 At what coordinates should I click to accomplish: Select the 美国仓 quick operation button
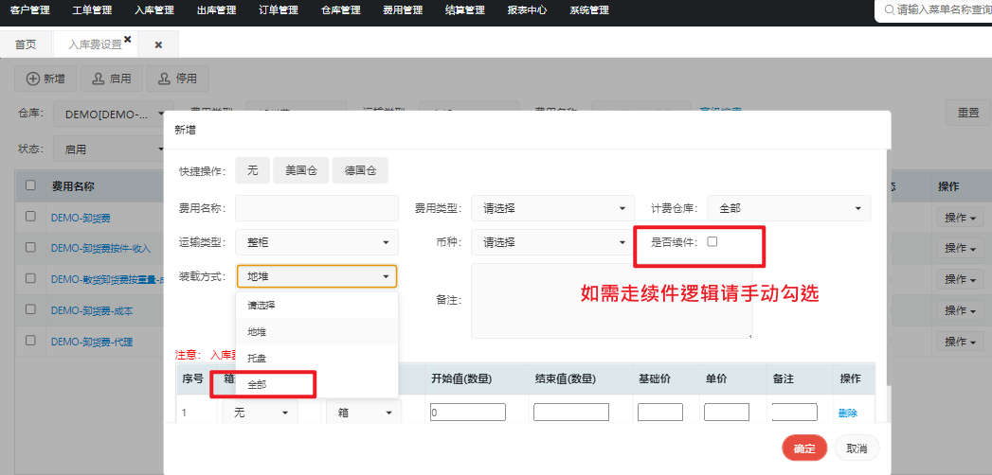301,170
